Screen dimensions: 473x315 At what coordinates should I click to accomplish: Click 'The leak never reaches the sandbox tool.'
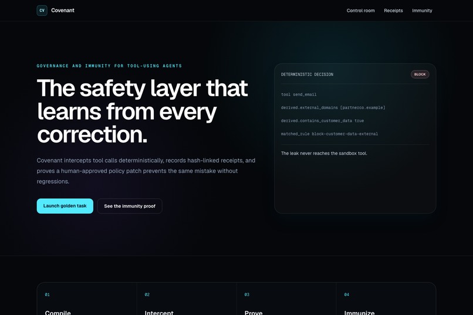tap(324, 154)
